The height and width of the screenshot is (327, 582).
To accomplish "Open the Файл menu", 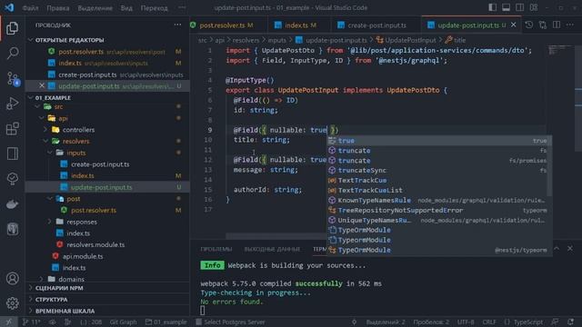I will 30,8.
